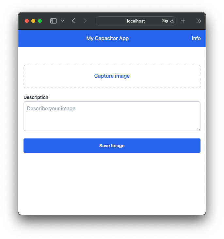224x239 pixels.
Task: Click the Description label
Action: point(36,97)
